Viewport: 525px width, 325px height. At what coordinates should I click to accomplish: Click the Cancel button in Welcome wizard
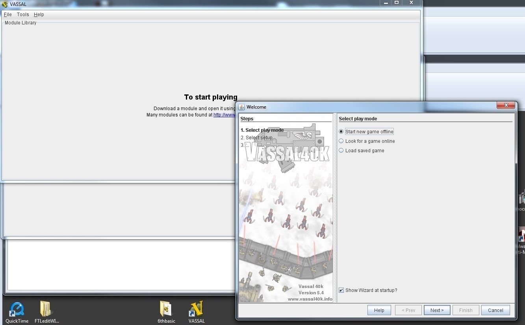495,310
